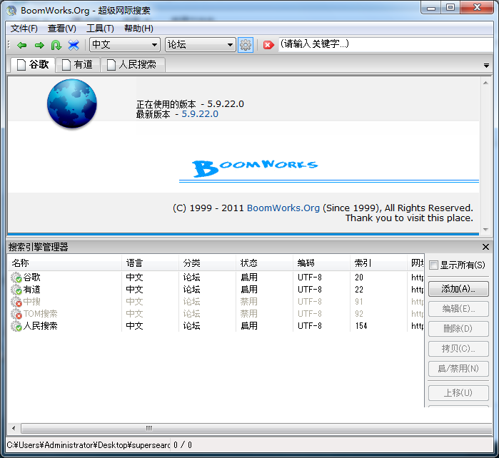The height and width of the screenshot is (458, 499).
Task: Click the green Back arrow icon
Action: click(x=22, y=45)
